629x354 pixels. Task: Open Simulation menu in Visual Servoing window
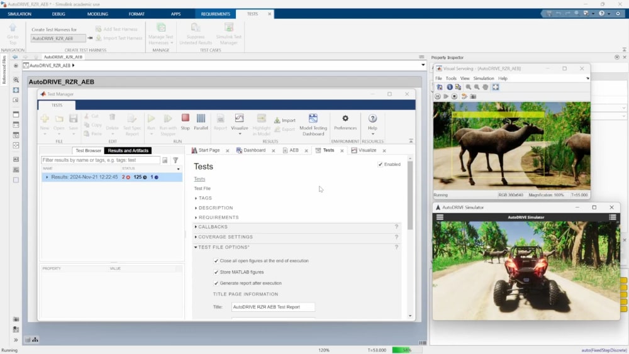tap(483, 79)
